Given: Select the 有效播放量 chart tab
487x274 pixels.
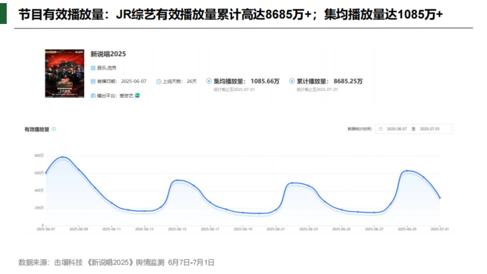Looking at the screenshot, I should click(37, 129).
